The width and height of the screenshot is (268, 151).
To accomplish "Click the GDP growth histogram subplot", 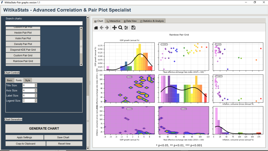I will coord(129,57).
